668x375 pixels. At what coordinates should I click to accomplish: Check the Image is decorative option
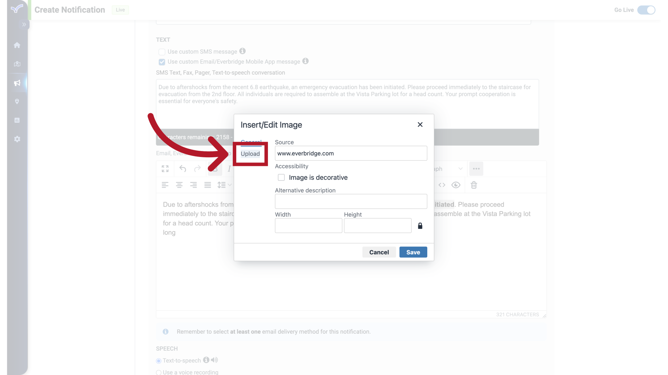[281, 177]
